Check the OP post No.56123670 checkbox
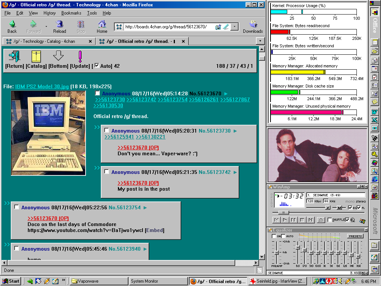 point(97,93)
